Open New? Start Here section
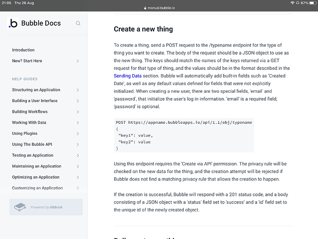This screenshot has width=318, height=239. [27, 61]
